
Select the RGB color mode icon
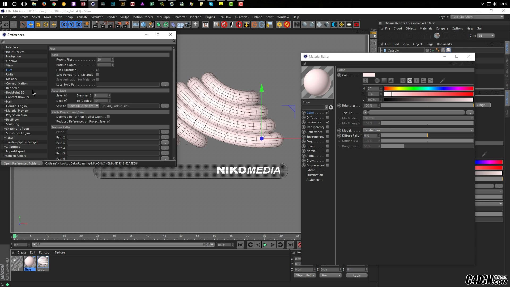(x=403, y=81)
